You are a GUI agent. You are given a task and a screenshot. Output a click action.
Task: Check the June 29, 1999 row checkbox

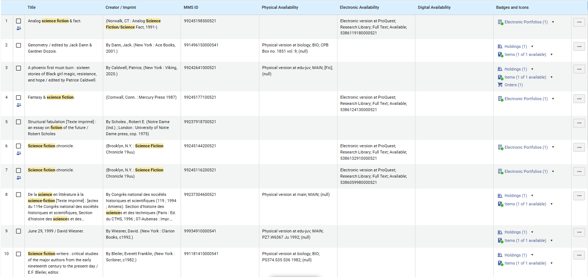pos(19,231)
